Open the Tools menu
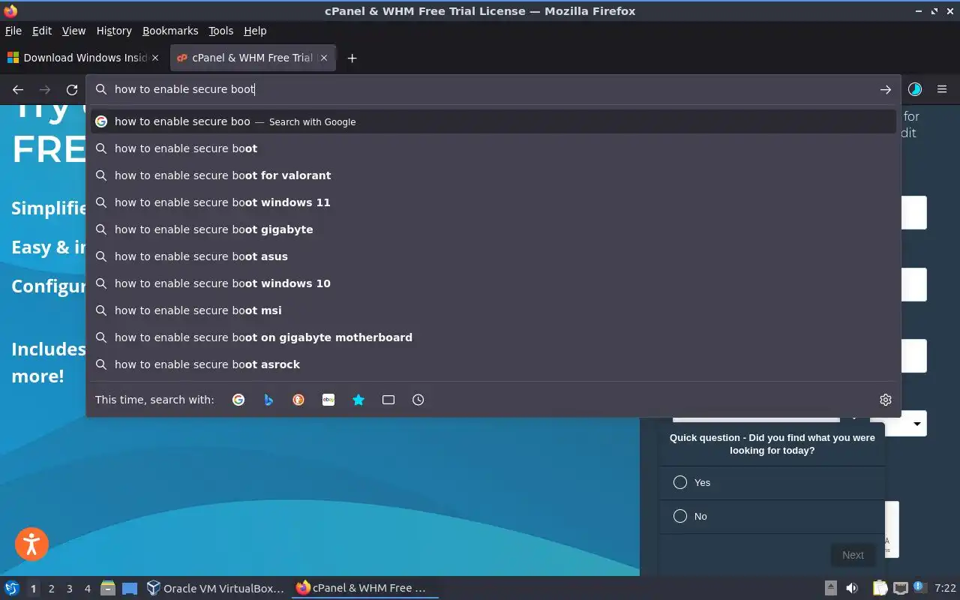960x600 pixels. pyautogui.click(x=221, y=31)
